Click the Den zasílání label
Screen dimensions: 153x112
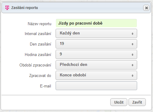[40, 44]
